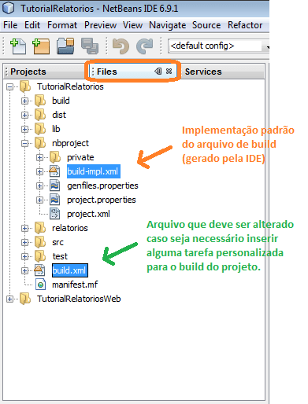Click the project.xml file icon

54,214
